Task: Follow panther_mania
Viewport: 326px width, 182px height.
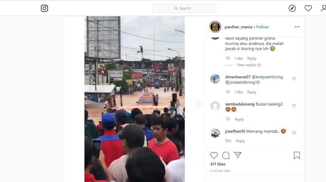Action: point(262,27)
